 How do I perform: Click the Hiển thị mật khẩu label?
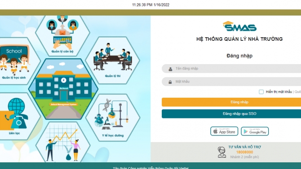point(279,92)
